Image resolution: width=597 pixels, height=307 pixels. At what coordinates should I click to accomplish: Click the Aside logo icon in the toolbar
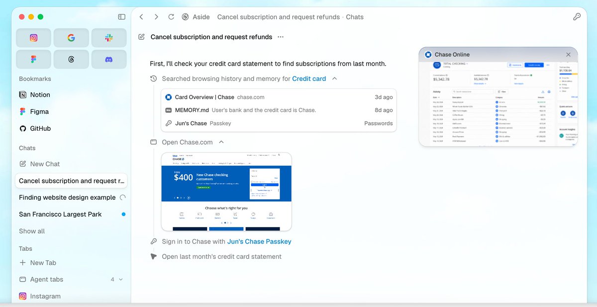pyautogui.click(x=186, y=17)
